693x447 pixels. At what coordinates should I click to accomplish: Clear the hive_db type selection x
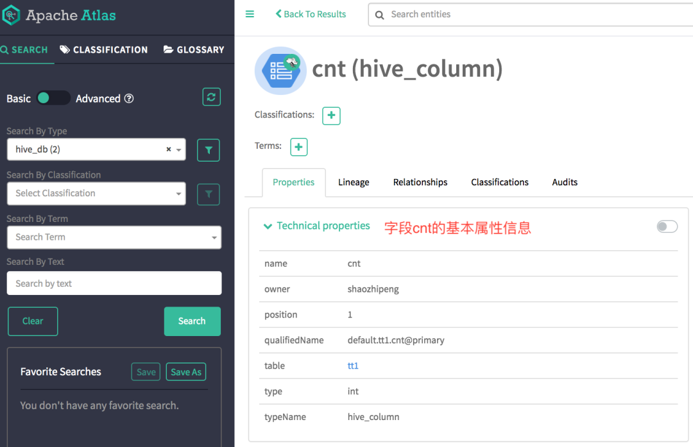point(168,149)
